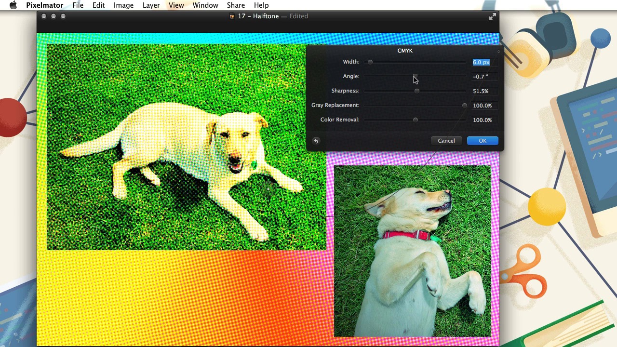Click the Angle value field

[x=481, y=77]
